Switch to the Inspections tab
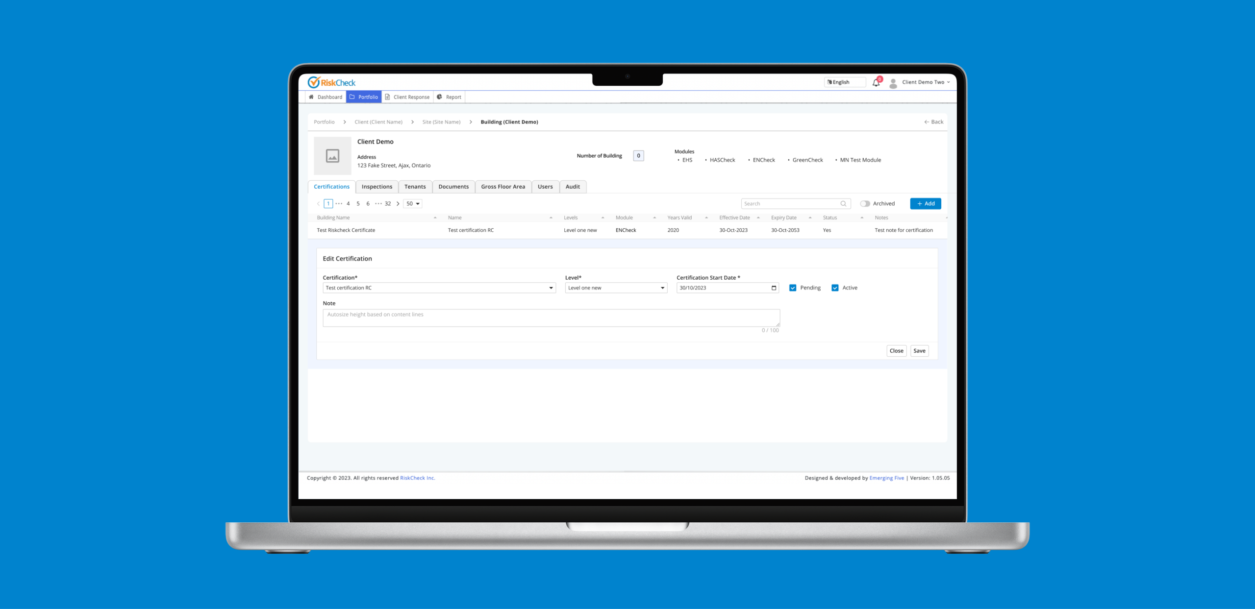1255x609 pixels. pos(376,187)
